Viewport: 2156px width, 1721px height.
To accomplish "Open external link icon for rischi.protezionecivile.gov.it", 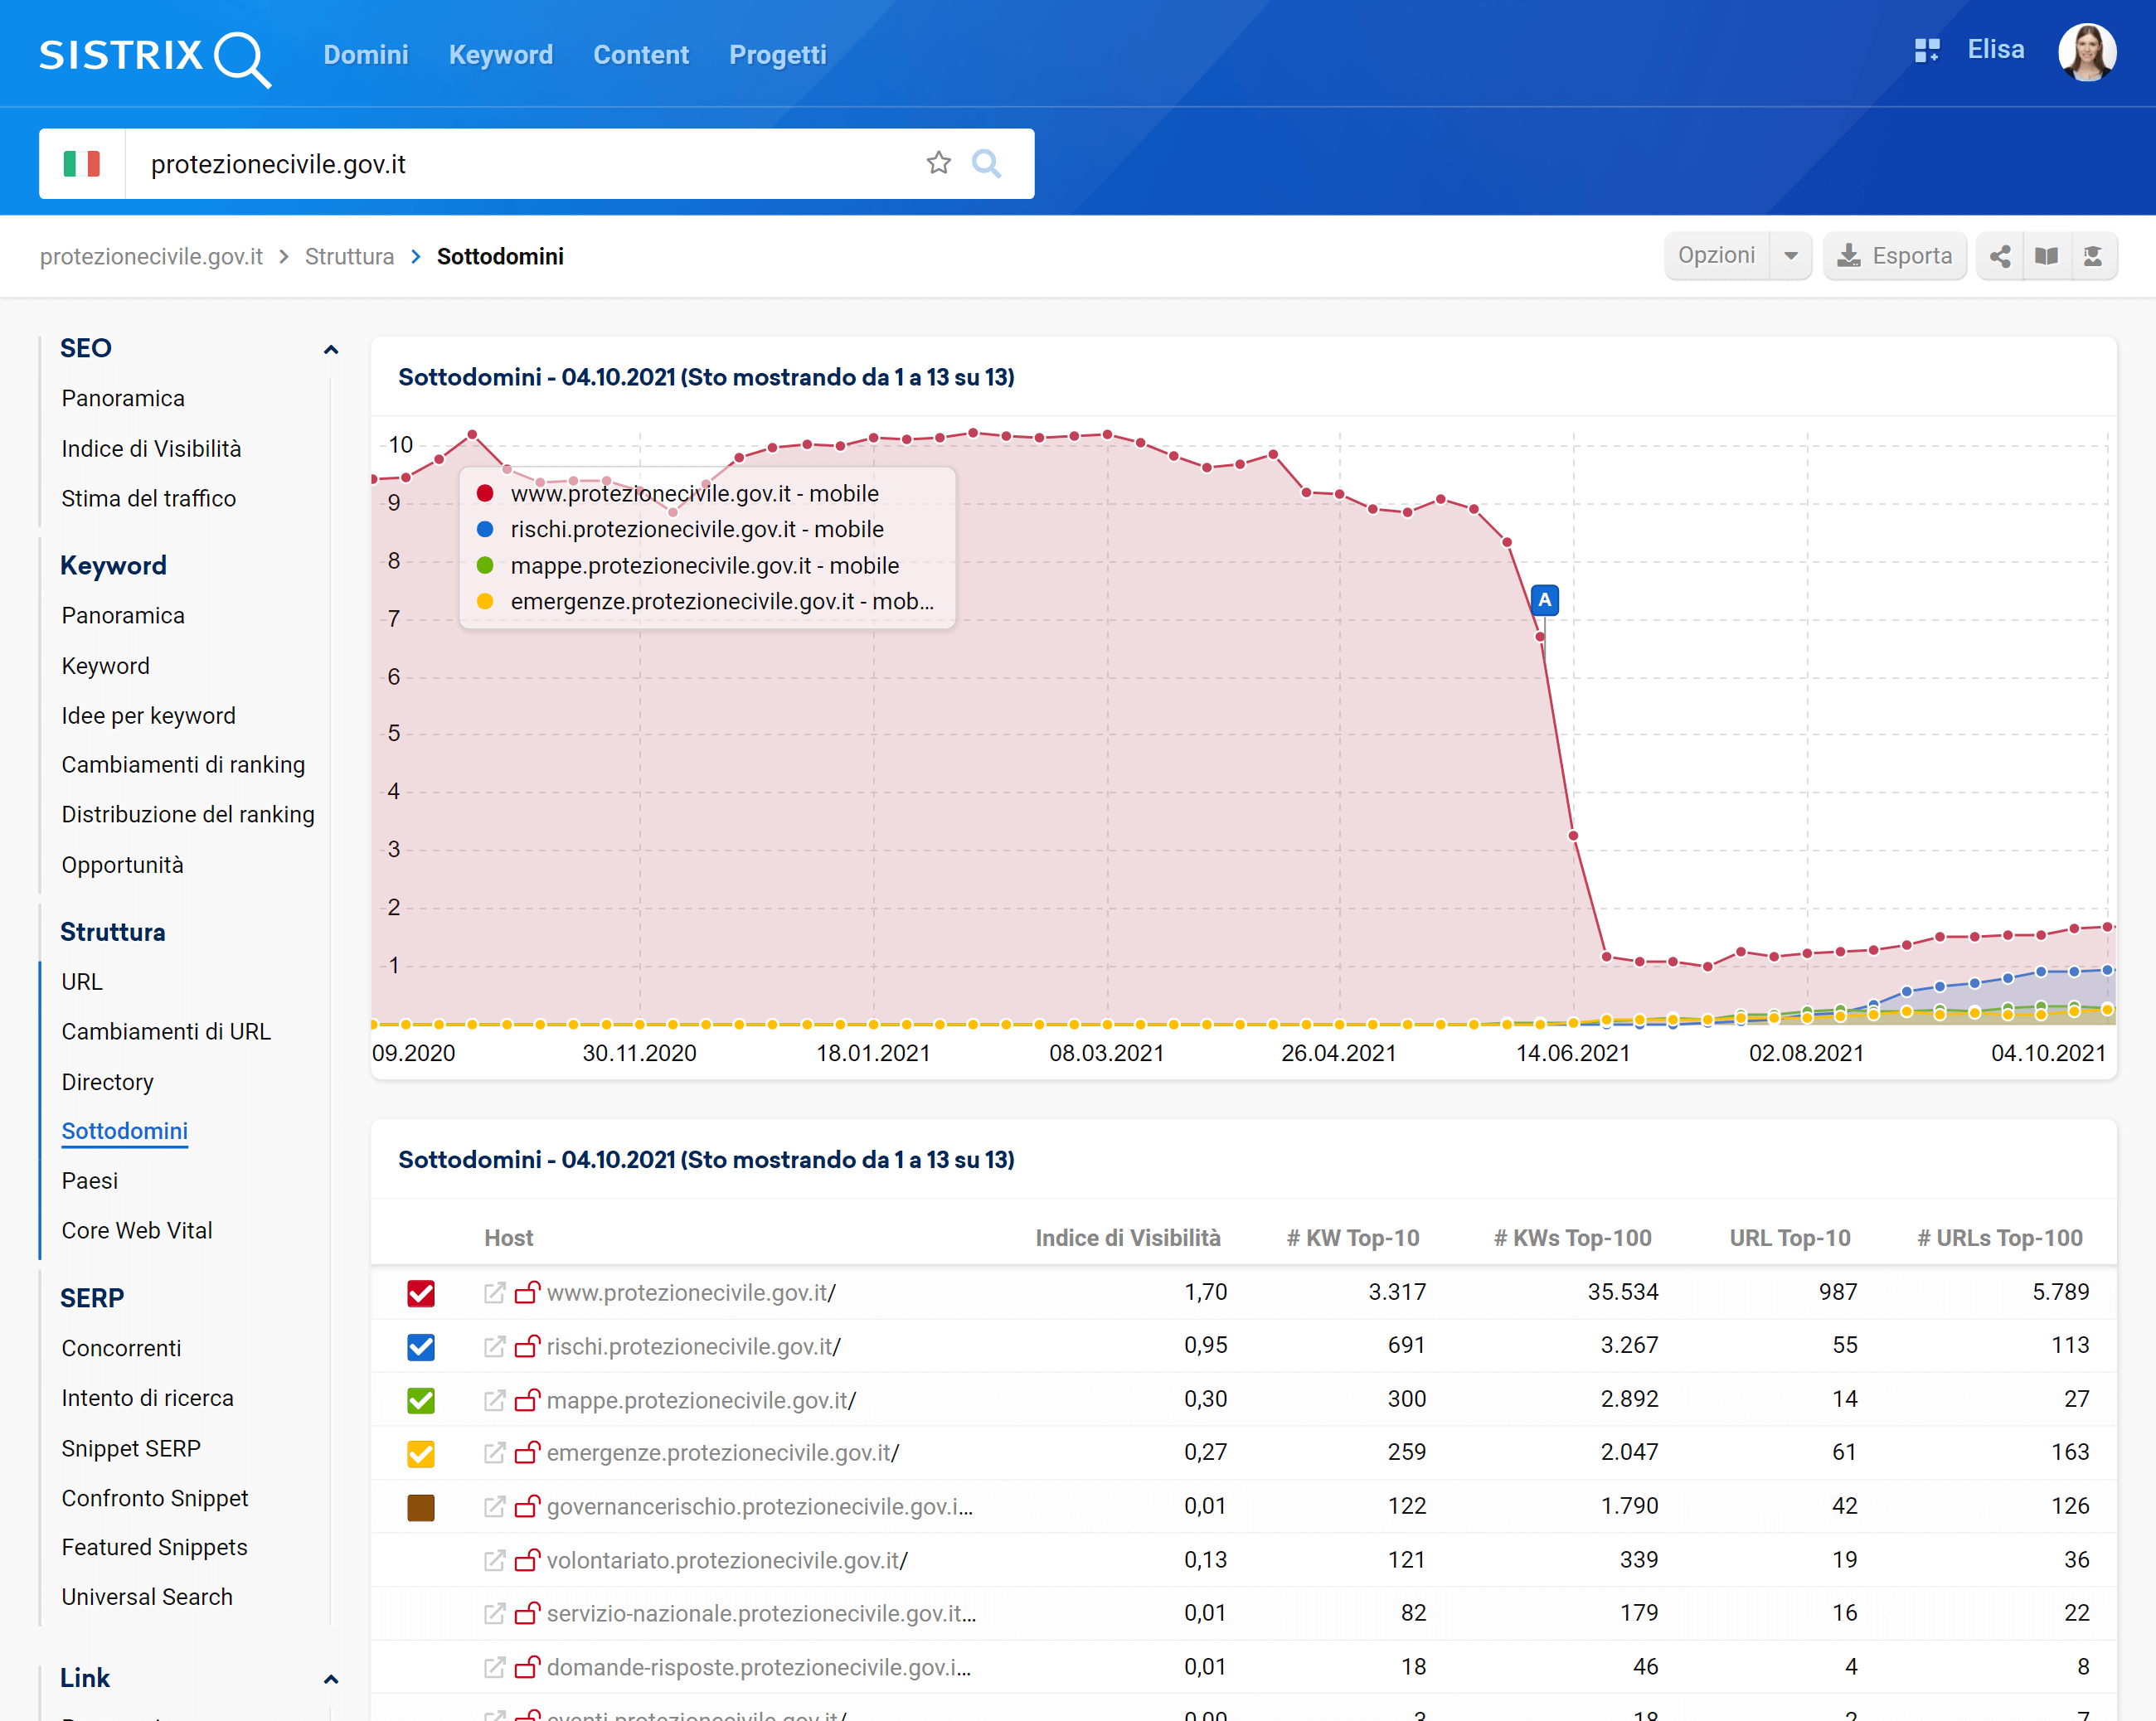I will (x=494, y=1347).
